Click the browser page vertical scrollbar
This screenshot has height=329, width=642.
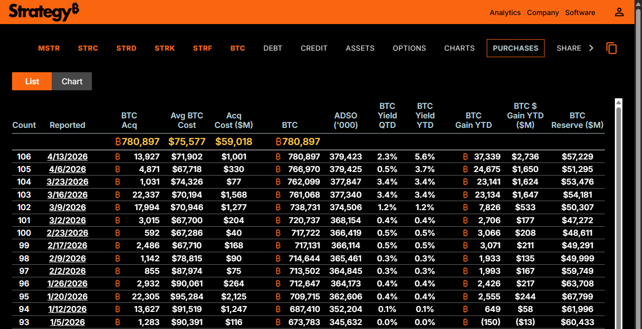638,164
